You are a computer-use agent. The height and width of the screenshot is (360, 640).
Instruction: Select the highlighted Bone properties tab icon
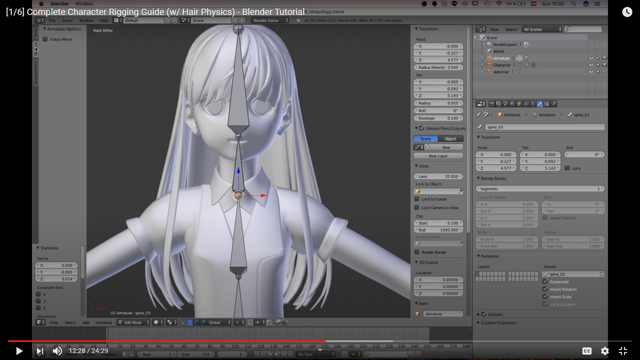(x=540, y=104)
